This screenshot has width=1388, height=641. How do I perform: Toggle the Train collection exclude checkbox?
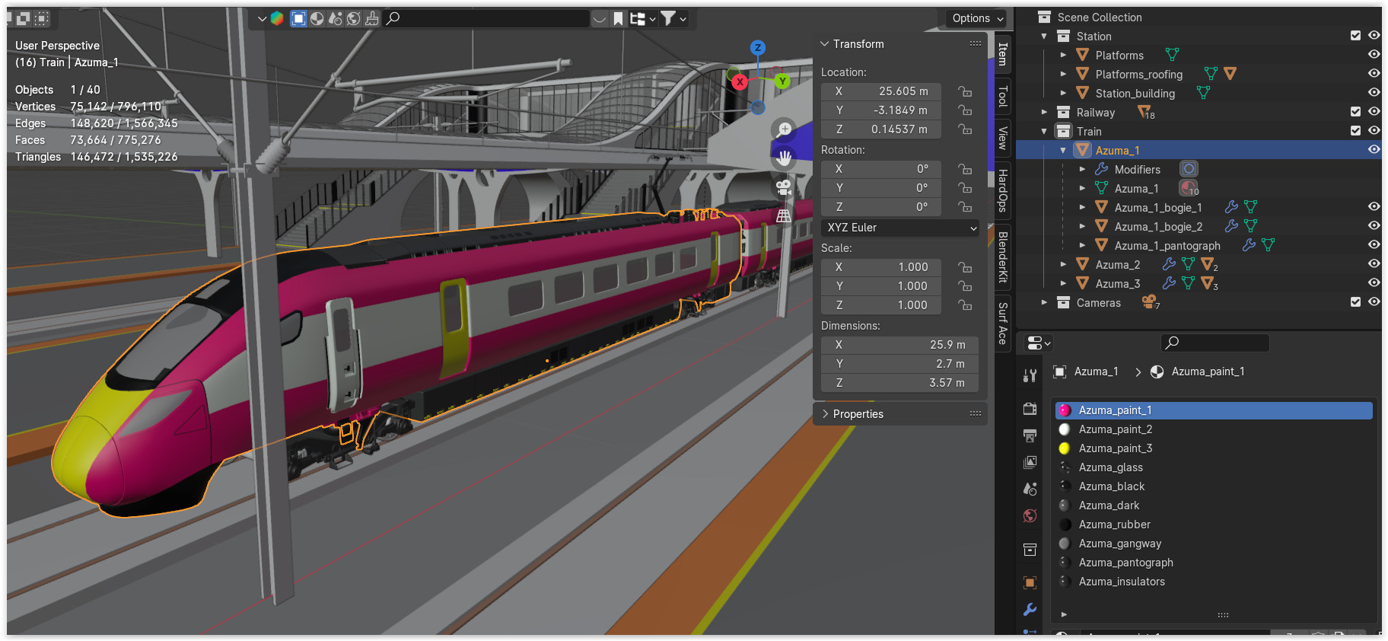point(1355,131)
